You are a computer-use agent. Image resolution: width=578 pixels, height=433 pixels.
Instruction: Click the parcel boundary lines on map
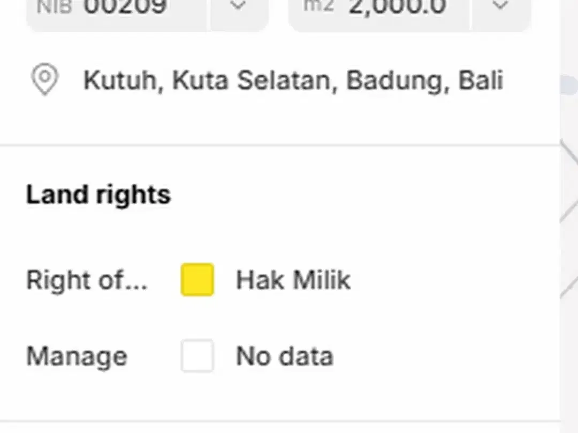[x=569, y=217]
